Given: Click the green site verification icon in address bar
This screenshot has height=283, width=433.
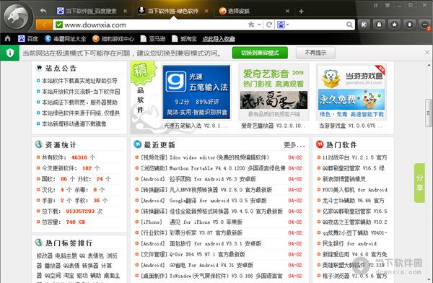Looking at the screenshot, I should (x=59, y=25).
